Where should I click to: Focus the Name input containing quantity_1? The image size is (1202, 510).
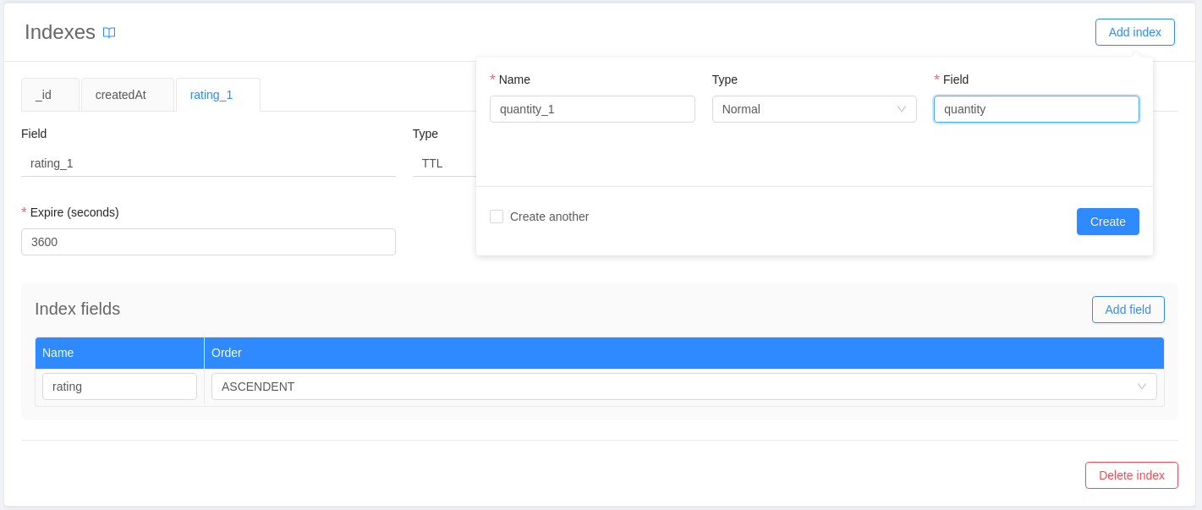pyautogui.click(x=592, y=109)
